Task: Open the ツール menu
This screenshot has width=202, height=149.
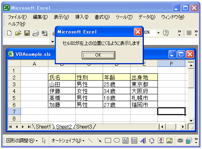Action: click(x=124, y=17)
